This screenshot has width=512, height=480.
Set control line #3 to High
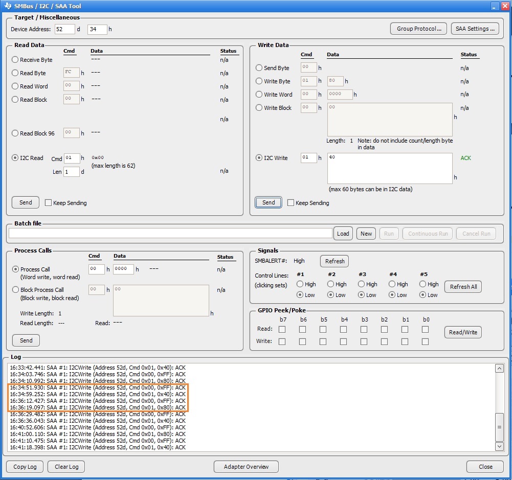(361, 284)
